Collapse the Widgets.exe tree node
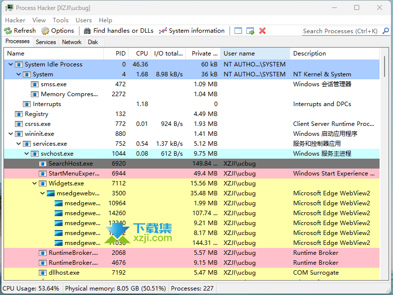Viewport: 393px width, 295px height. click(x=35, y=183)
